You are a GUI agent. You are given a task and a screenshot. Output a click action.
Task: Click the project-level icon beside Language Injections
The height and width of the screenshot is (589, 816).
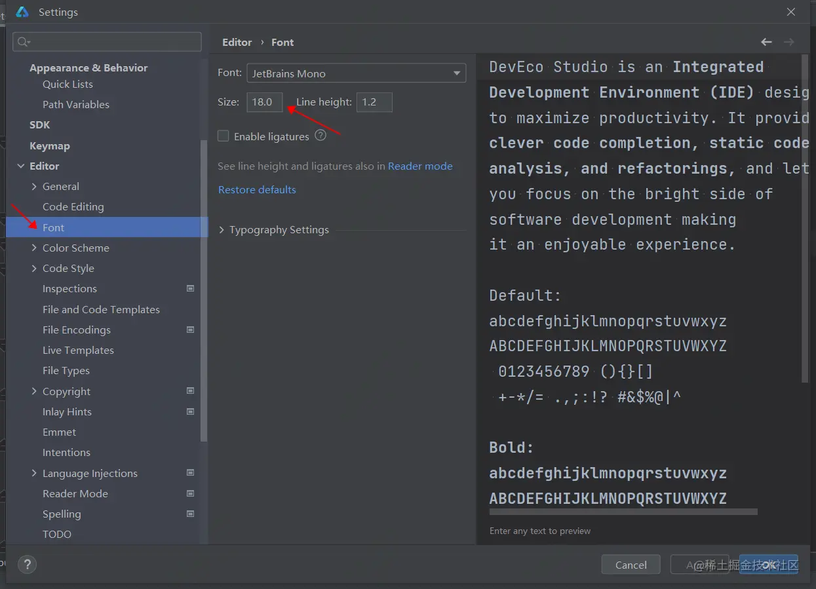(x=191, y=473)
